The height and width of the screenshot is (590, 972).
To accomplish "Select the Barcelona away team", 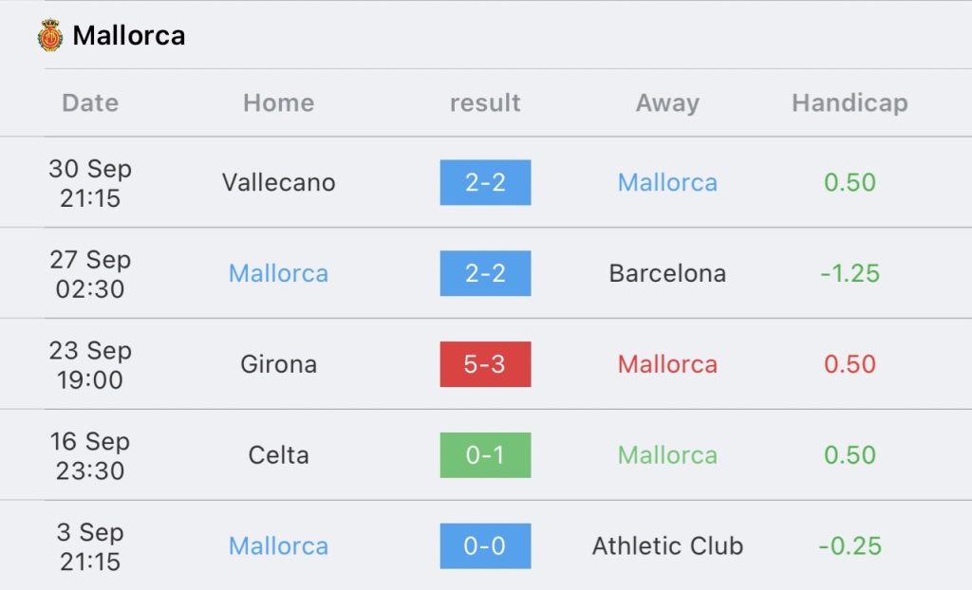I will 667,273.
